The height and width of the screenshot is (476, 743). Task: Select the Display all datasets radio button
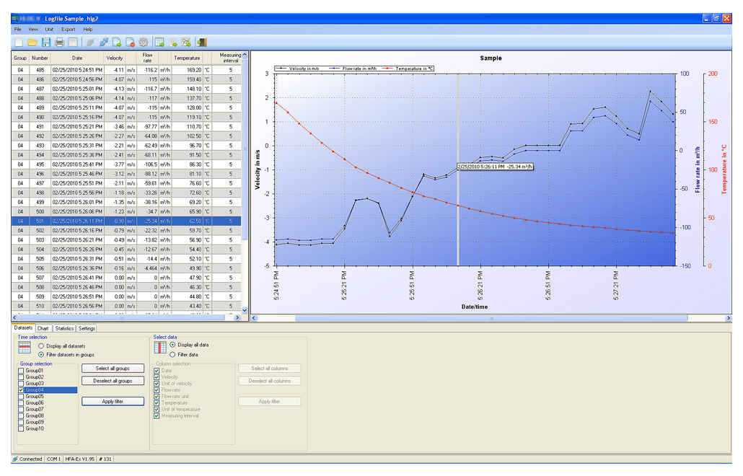click(x=40, y=346)
